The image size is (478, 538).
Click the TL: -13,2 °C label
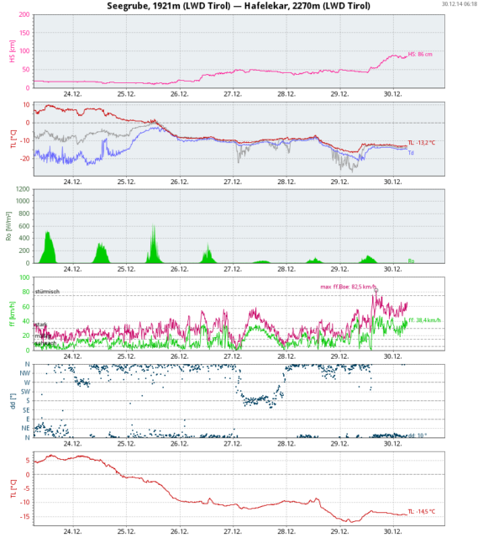point(422,142)
